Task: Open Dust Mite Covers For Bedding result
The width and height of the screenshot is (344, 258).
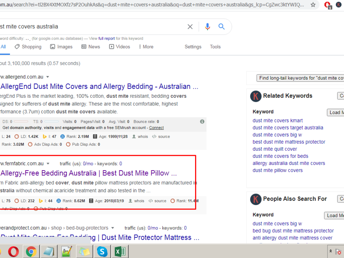Action: [100, 237]
